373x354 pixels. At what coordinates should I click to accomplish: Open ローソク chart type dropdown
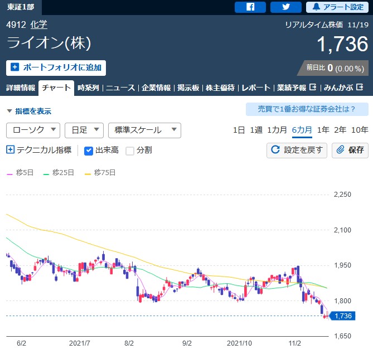click(x=33, y=130)
